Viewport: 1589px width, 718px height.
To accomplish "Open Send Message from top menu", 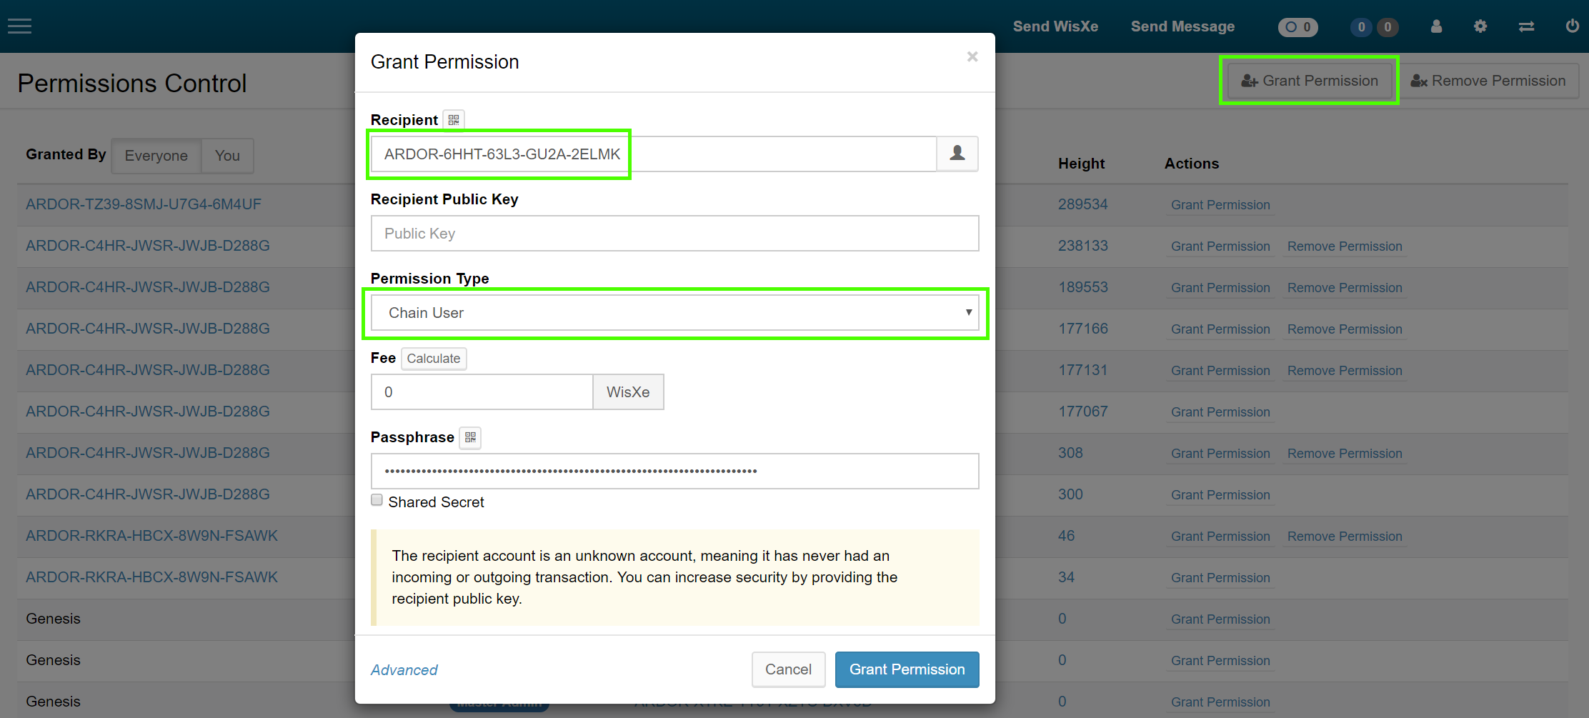I will [x=1182, y=26].
